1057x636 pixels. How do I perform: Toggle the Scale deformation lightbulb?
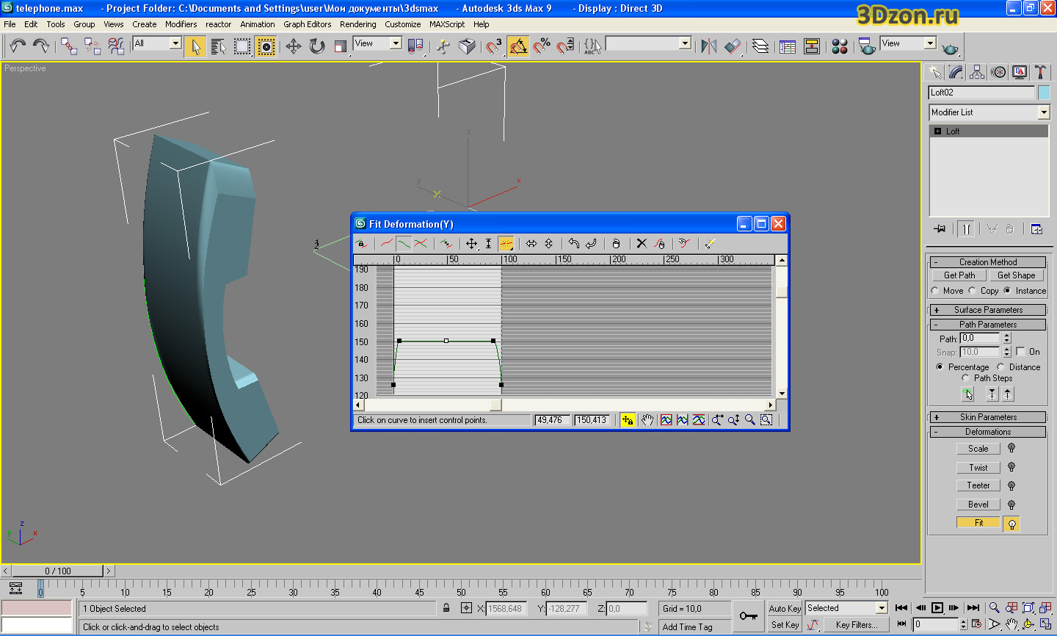1011,448
